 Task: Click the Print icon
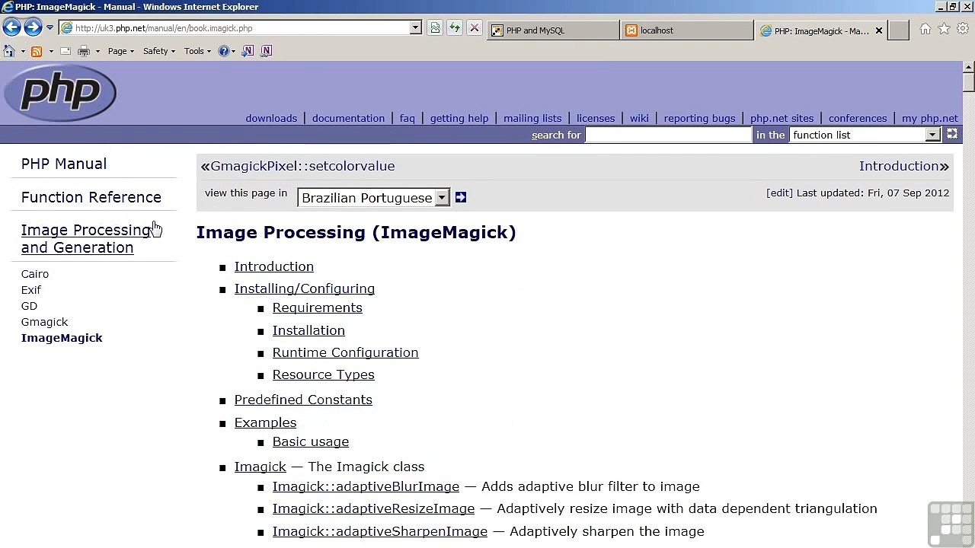click(x=84, y=51)
